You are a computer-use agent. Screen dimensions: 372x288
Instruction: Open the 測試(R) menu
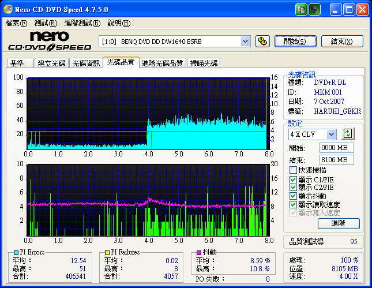[46, 23]
